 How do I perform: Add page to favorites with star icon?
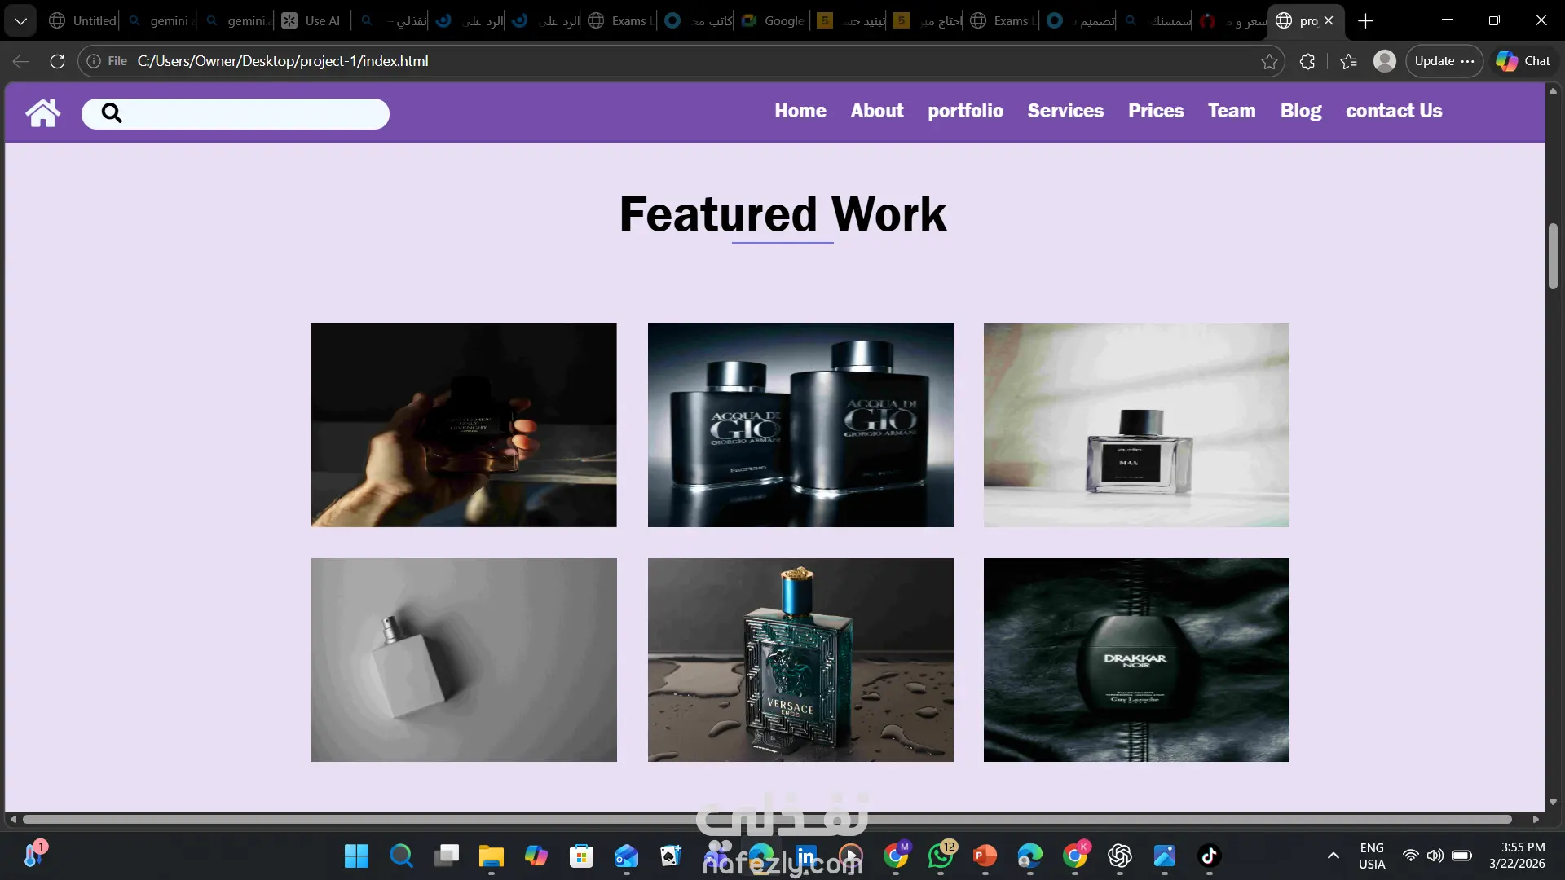[1269, 61]
